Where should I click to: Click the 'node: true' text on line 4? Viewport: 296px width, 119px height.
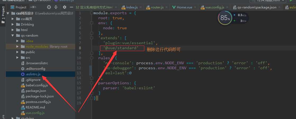click(x=115, y=28)
